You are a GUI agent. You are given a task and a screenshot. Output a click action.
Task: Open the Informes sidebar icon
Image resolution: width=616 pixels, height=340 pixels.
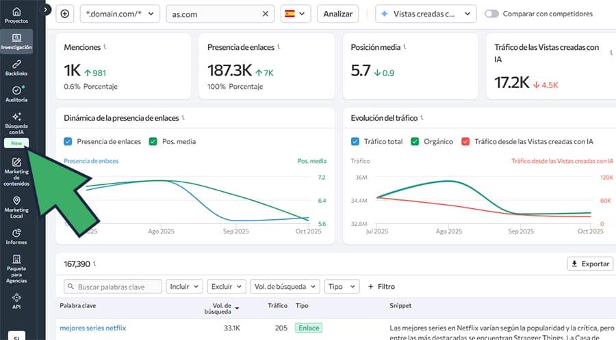pos(16,236)
